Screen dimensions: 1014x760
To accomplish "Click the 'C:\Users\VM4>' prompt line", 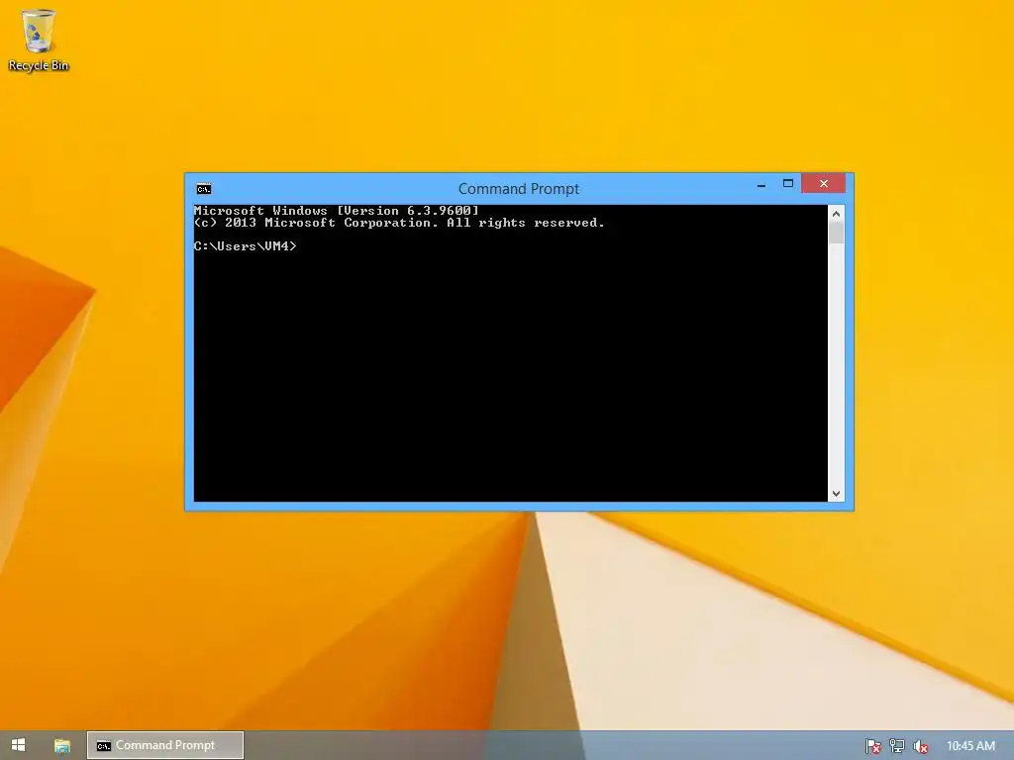I will [x=246, y=246].
